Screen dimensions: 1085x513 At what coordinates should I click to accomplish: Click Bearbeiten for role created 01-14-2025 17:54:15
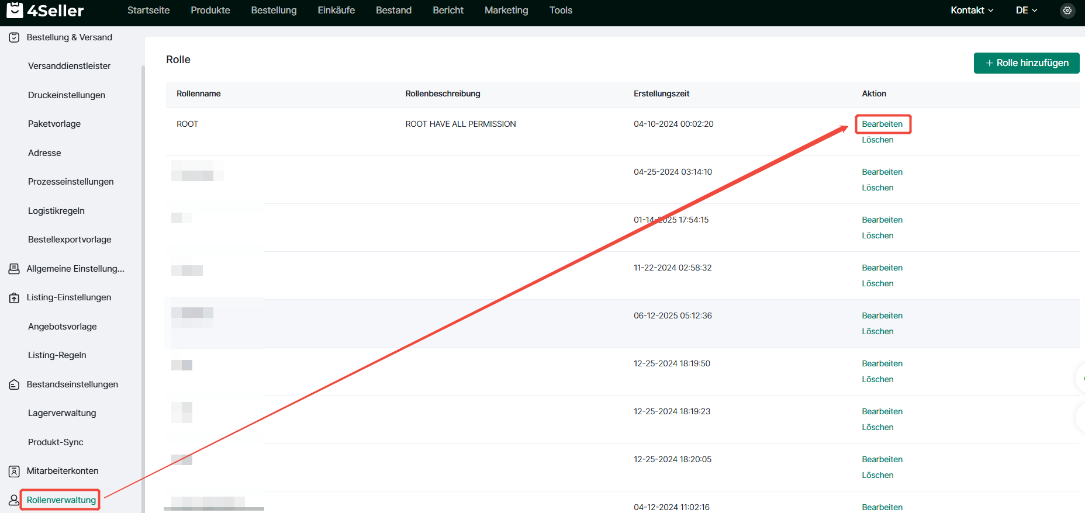click(882, 220)
